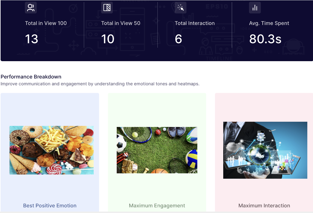
Task: Click the users icon above Total in View 100
Action: point(31,8)
